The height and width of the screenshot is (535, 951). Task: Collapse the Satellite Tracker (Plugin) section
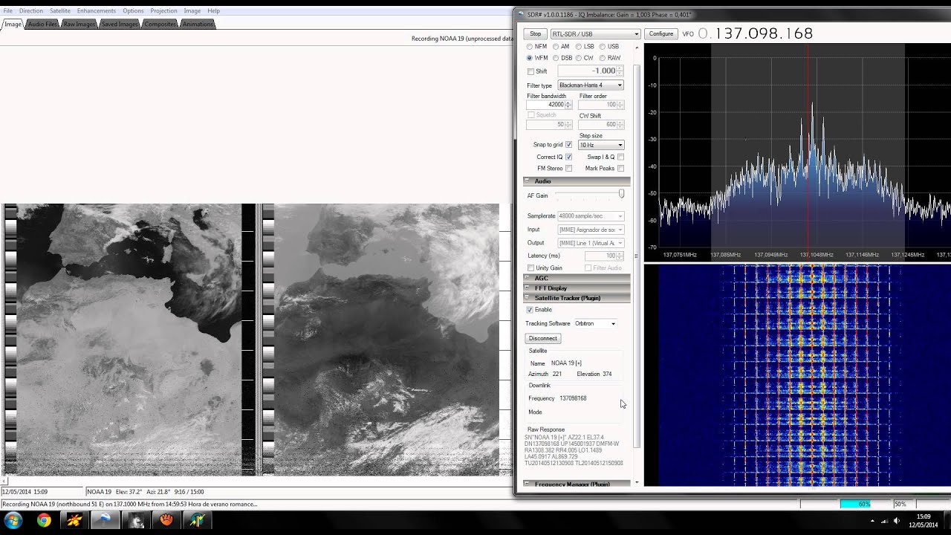[x=577, y=298]
